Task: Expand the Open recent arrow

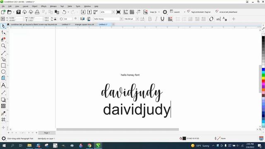Action: (14, 12)
